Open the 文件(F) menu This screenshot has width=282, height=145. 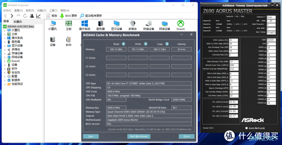point(7,11)
